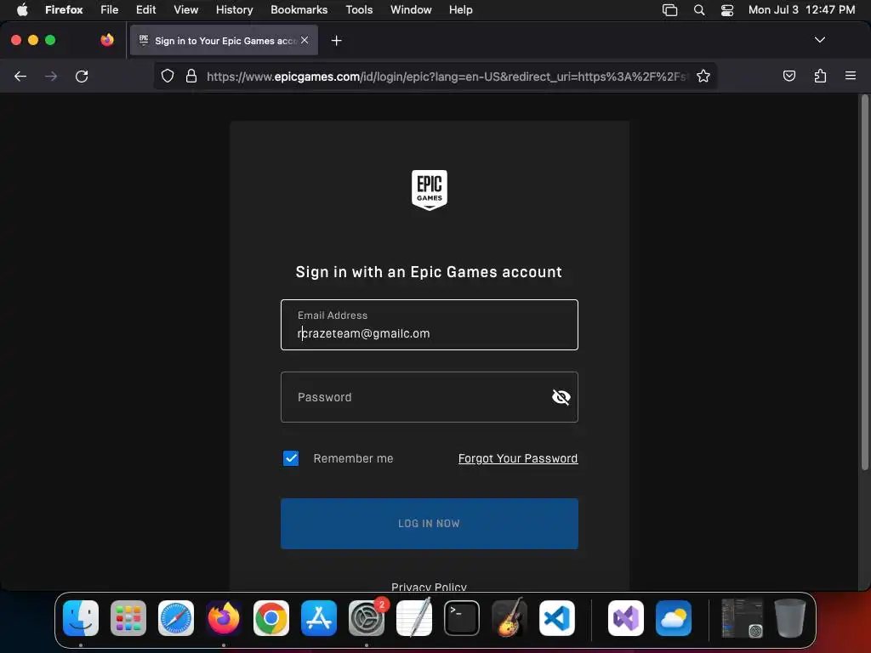
Task: Open the Forgot Your Password link
Action: tap(518, 458)
